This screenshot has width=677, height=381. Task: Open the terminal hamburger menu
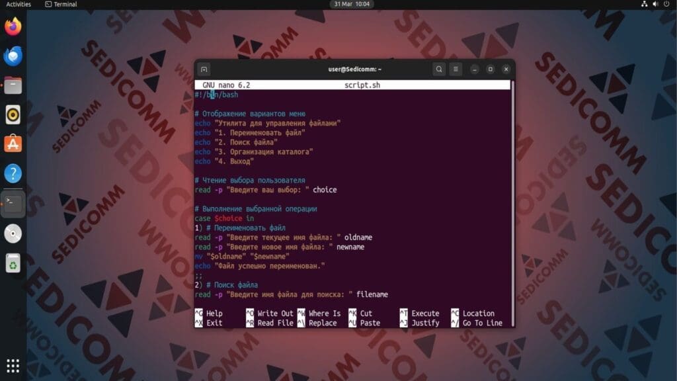[456, 69]
